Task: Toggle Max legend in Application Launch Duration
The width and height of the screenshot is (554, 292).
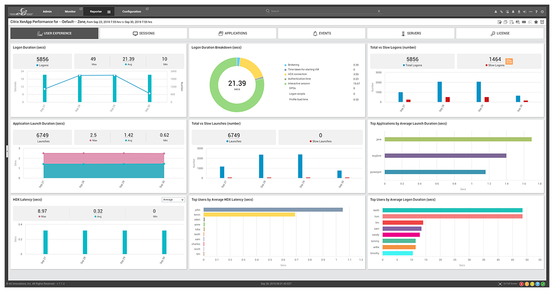Action: [x=93, y=140]
